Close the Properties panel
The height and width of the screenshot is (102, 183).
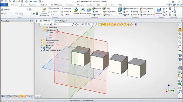[x=33, y=21]
